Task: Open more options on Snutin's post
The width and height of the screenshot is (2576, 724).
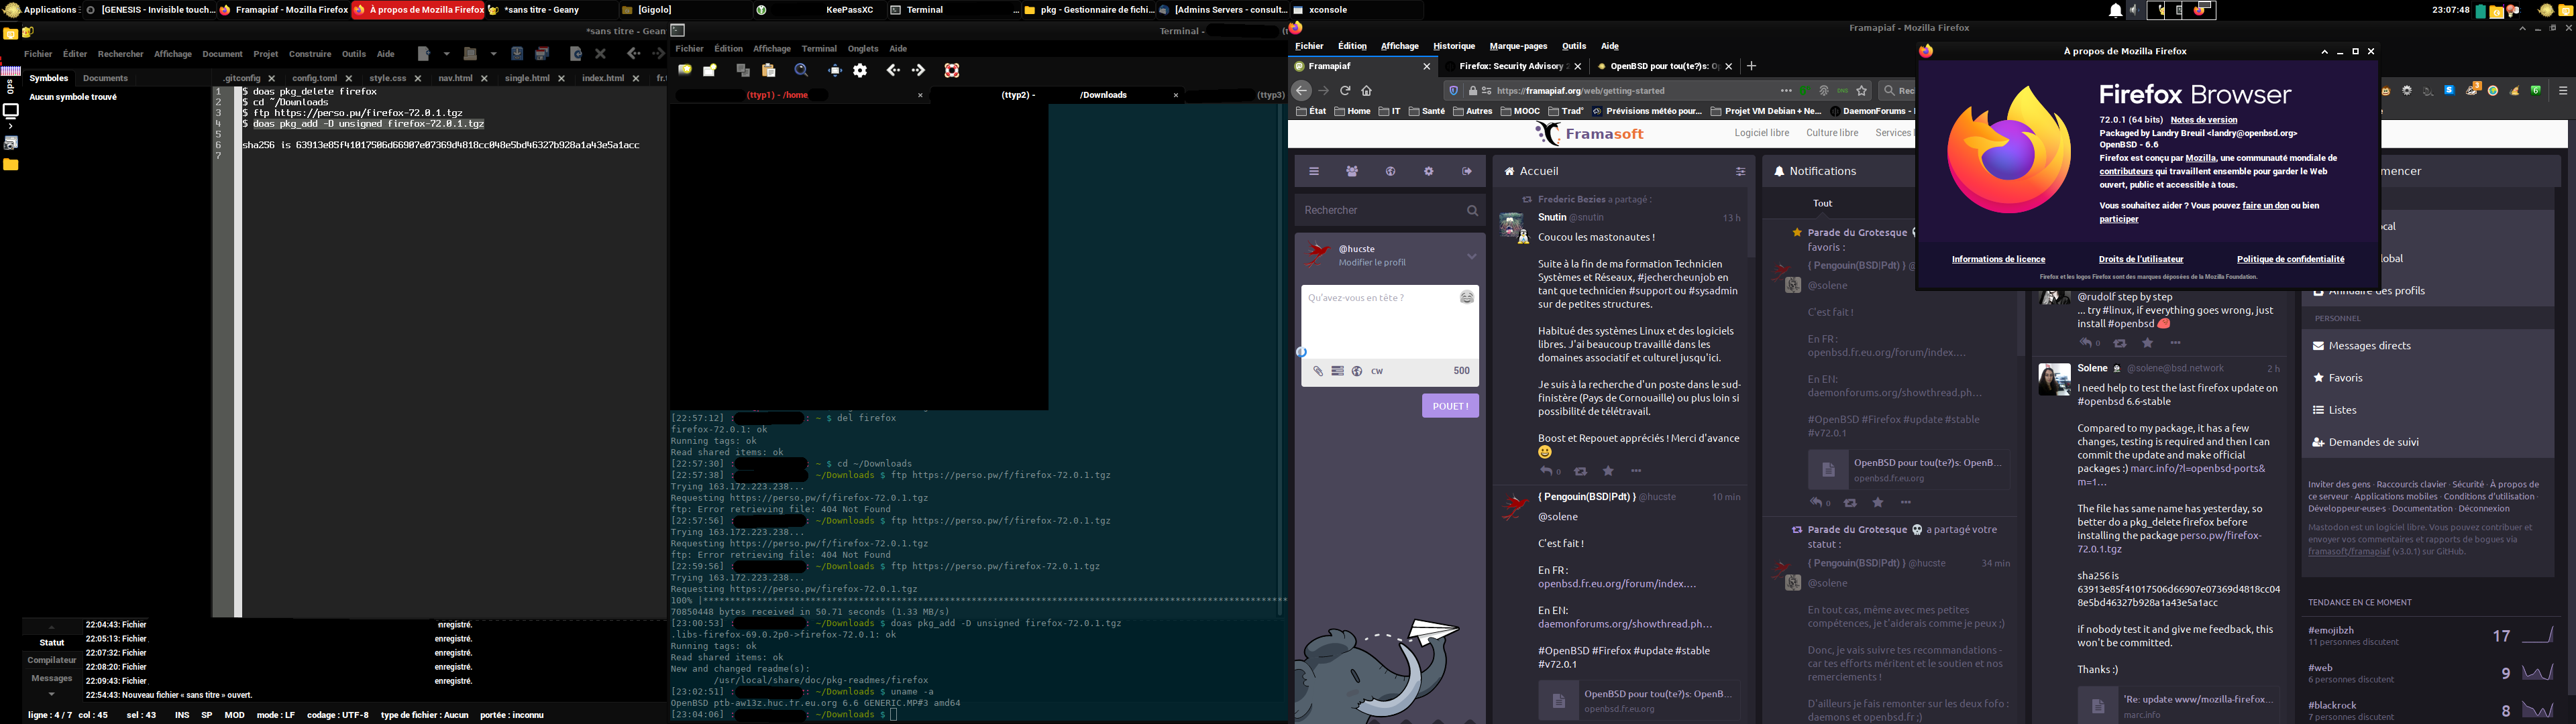Action: pos(1636,471)
